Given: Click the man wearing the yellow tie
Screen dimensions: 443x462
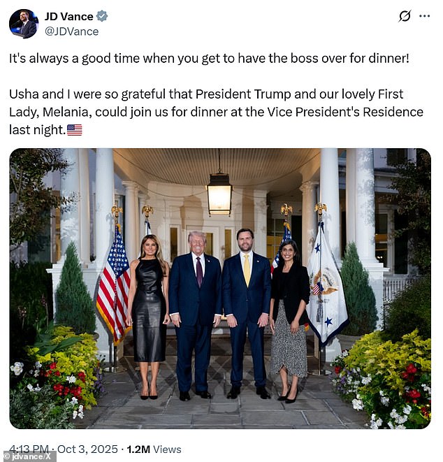Looking at the screenshot, I should 247,314.
